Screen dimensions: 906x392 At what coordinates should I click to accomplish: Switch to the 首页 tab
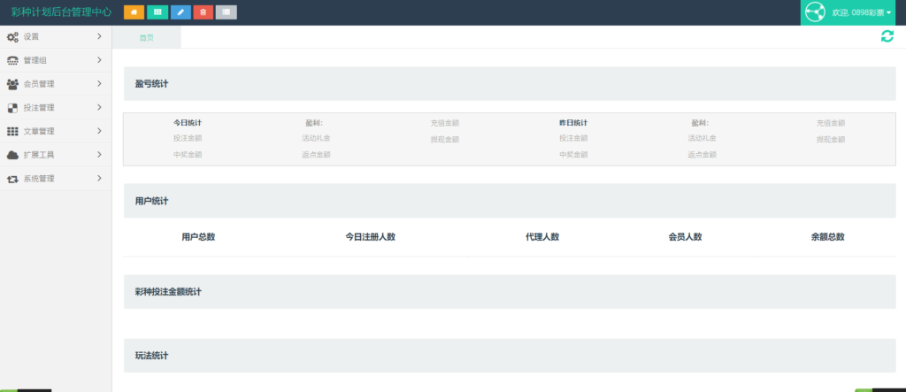point(147,37)
